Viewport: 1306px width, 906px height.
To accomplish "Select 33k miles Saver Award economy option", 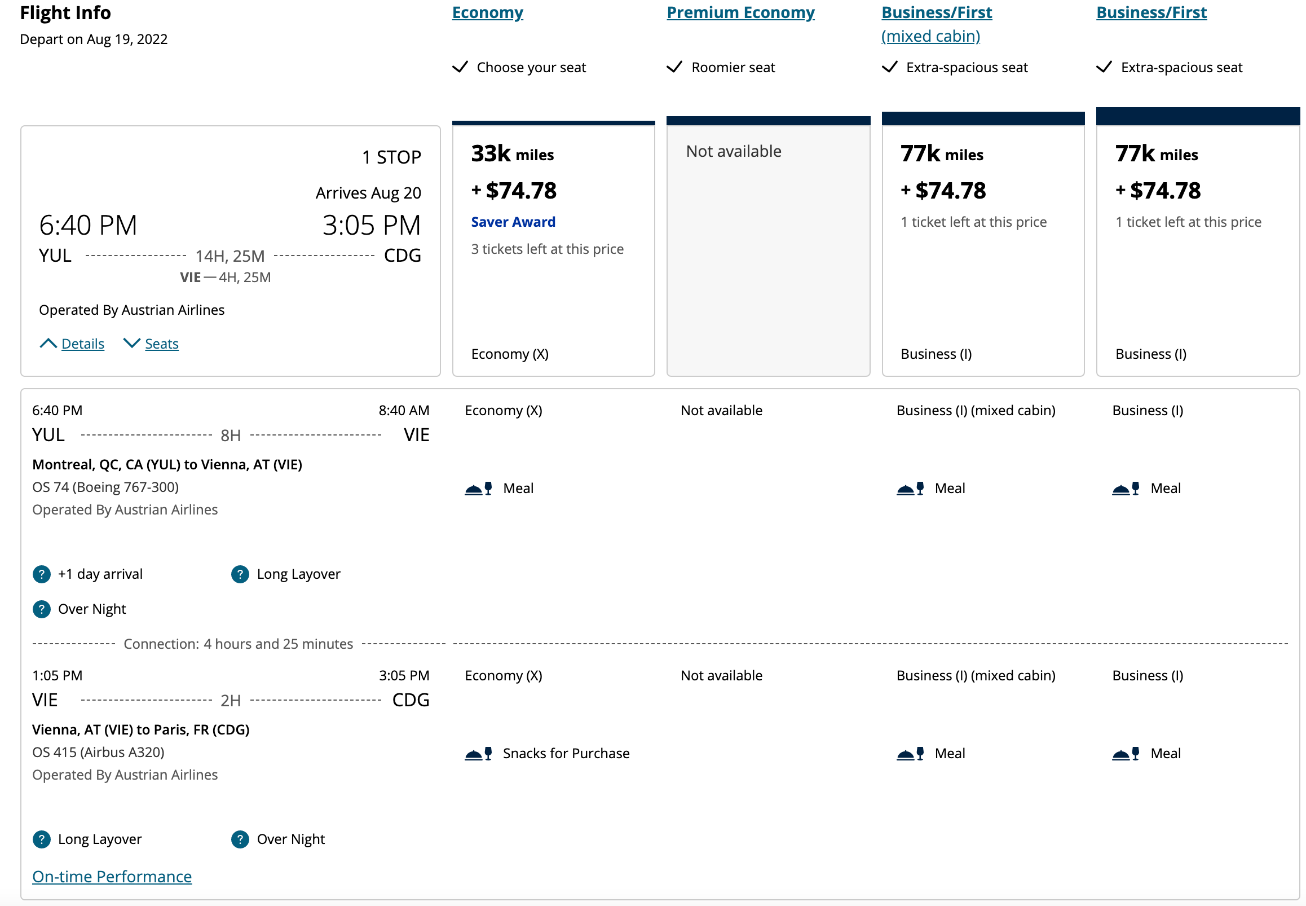I will 551,243.
